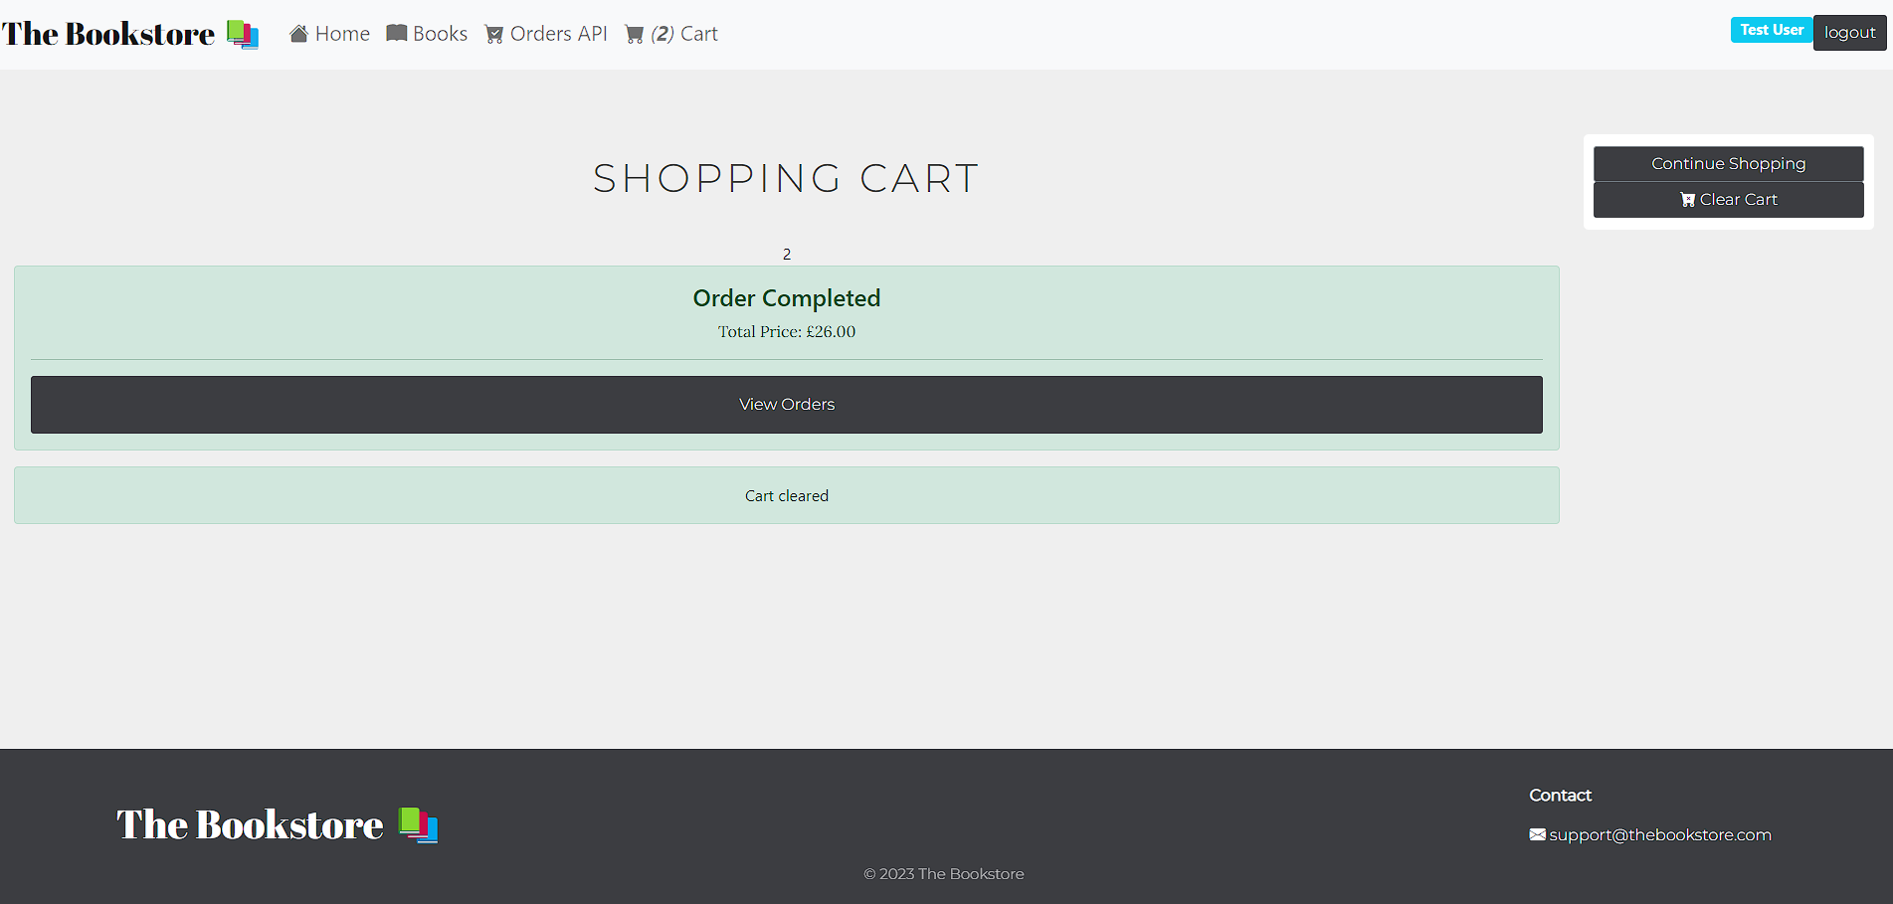Click the number 2 above the order box
Viewport: 1893px width, 904px height.
point(787,255)
